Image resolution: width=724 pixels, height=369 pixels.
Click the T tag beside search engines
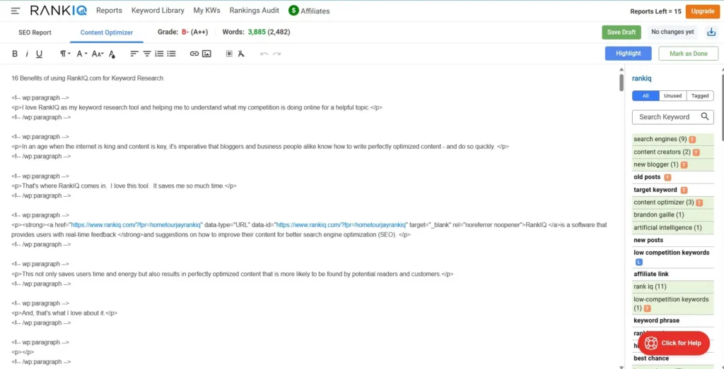pos(692,139)
